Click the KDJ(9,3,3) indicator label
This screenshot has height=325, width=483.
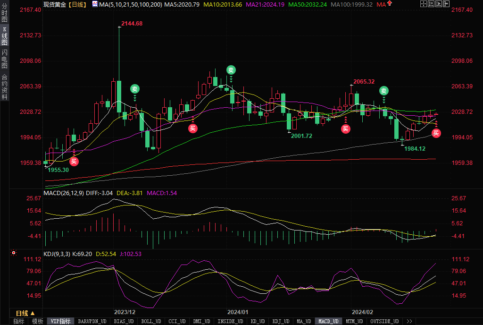point(57,254)
